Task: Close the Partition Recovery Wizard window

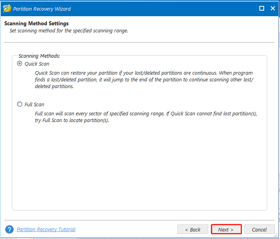Action: pos(273,8)
